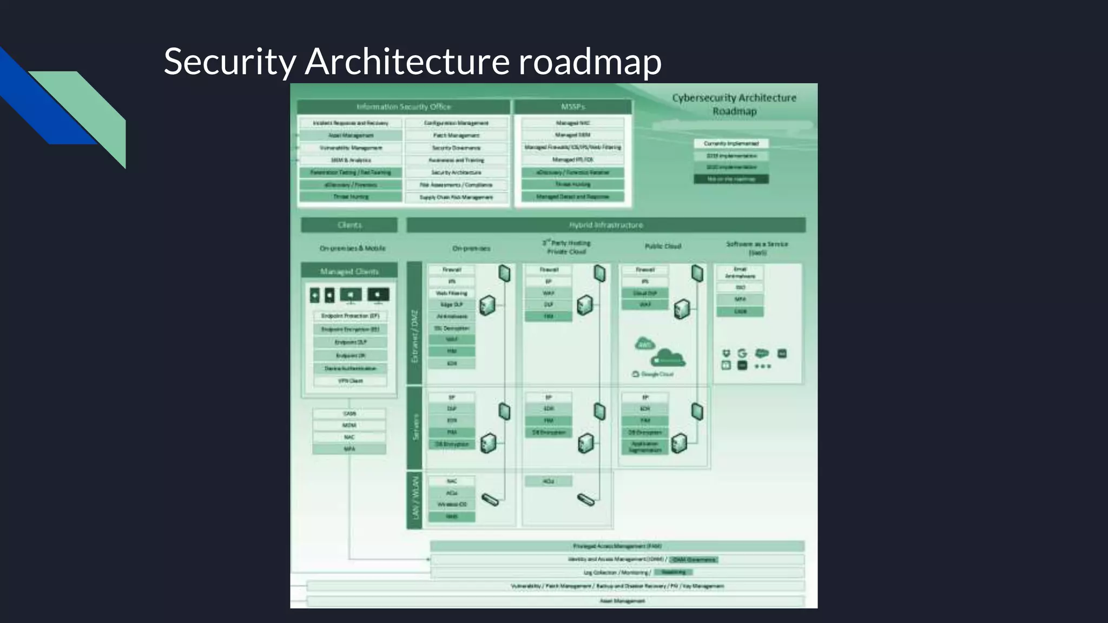Click the Threat Hunting box under MSSPs

pos(573,184)
